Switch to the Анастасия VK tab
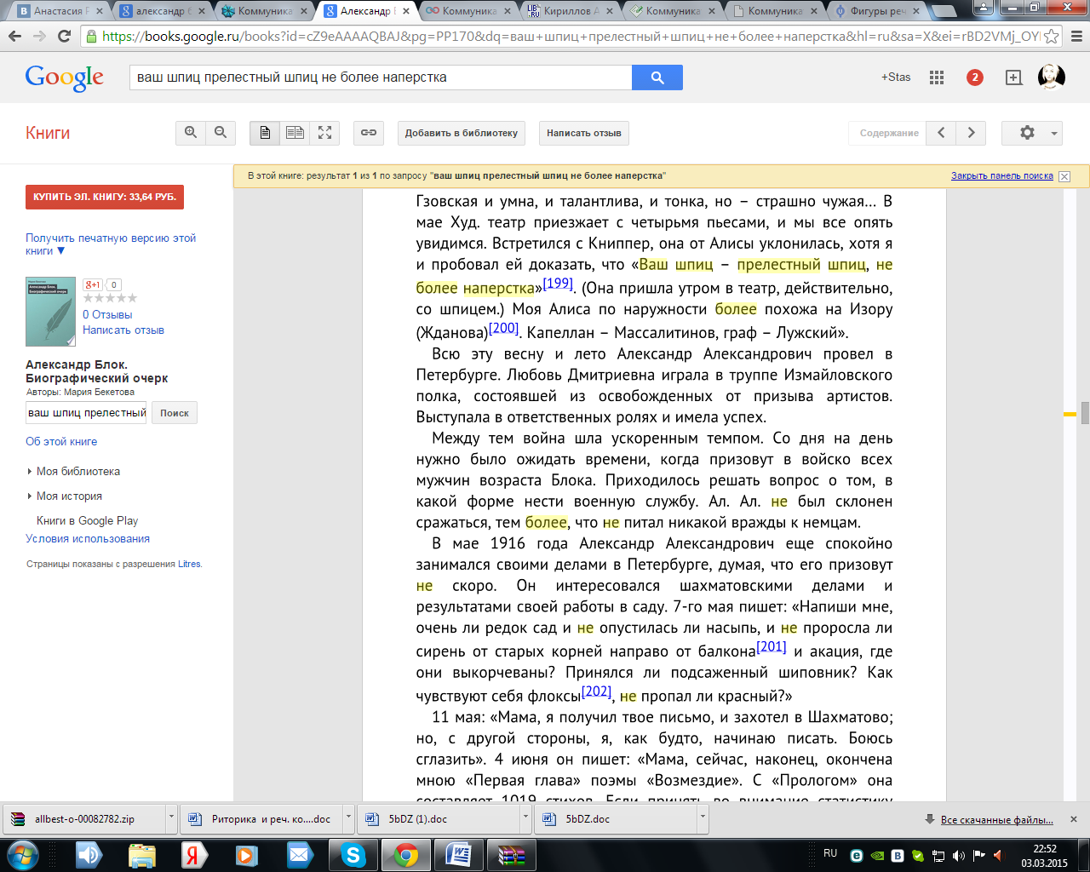This screenshot has width=1090, height=872. pos(58,11)
